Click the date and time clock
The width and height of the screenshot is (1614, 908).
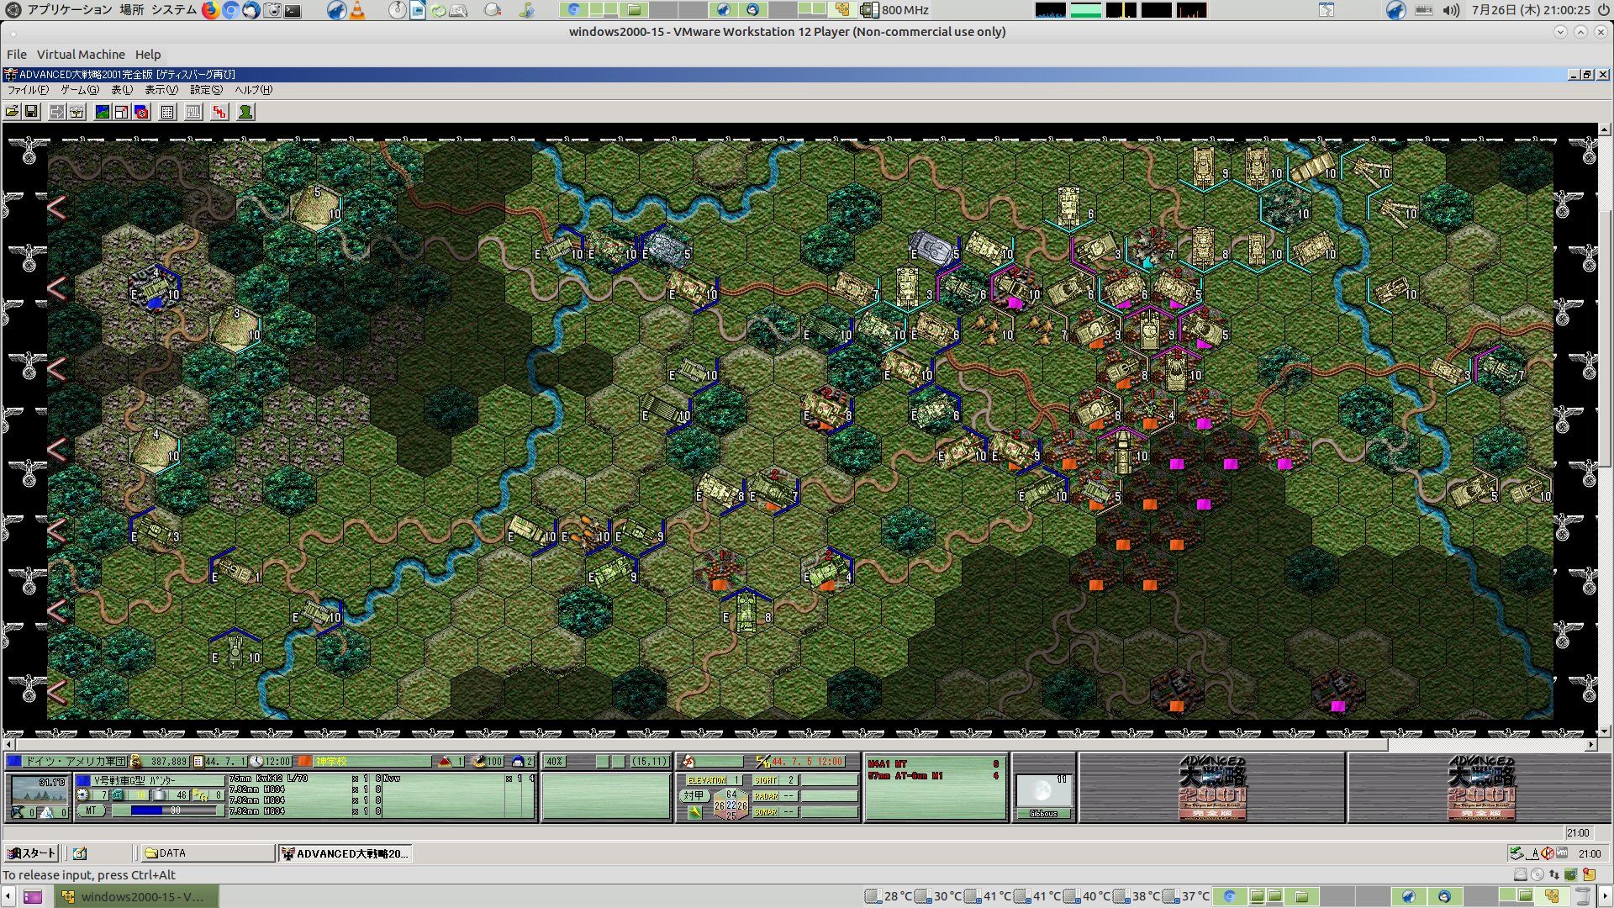[x=1531, y=10]
